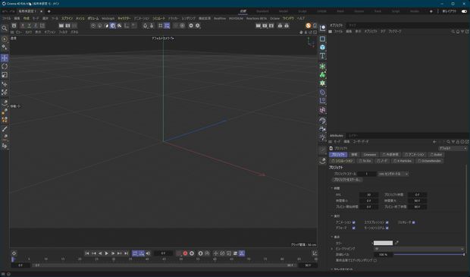Click the X axis lock icon
This screenshot has width=470, height=277.
[x=23, y=26]
